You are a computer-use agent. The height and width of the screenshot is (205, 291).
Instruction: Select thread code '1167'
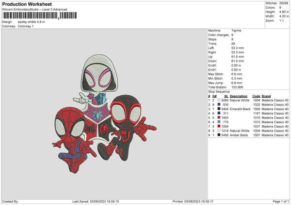(x=257, y=114)
